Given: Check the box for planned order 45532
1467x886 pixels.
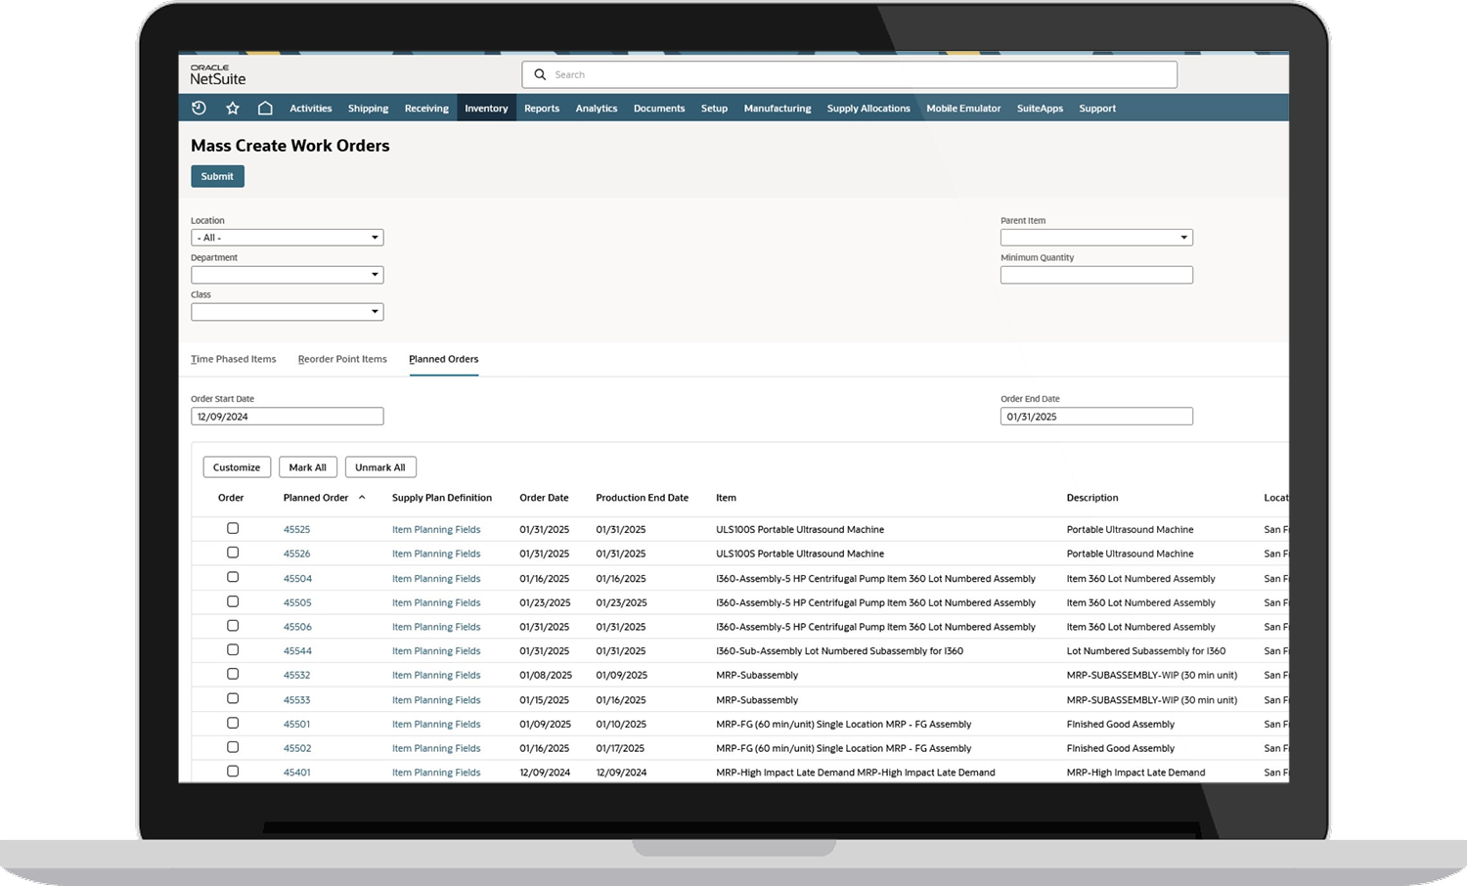Looking at the screenshot, I should pos(233,674).
